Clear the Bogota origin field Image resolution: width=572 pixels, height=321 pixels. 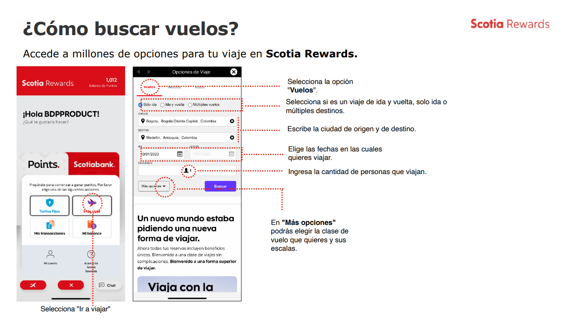coord(232,121)
